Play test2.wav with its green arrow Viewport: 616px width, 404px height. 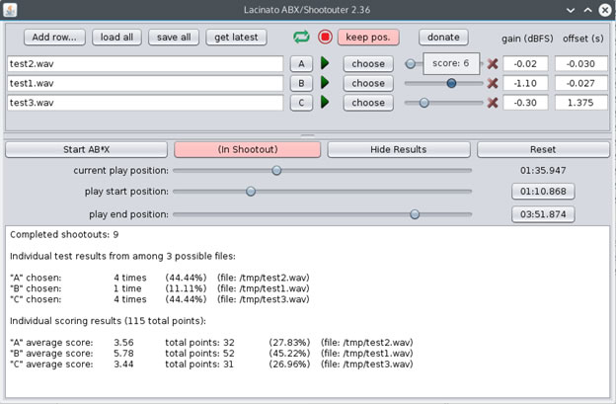[325, 63]
